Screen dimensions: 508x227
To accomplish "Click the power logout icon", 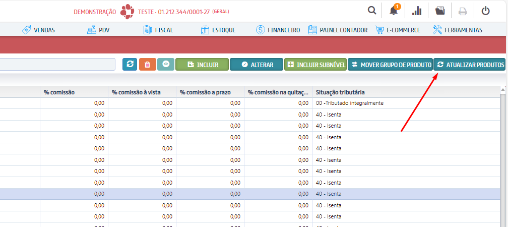I will [x=486, y=11].
